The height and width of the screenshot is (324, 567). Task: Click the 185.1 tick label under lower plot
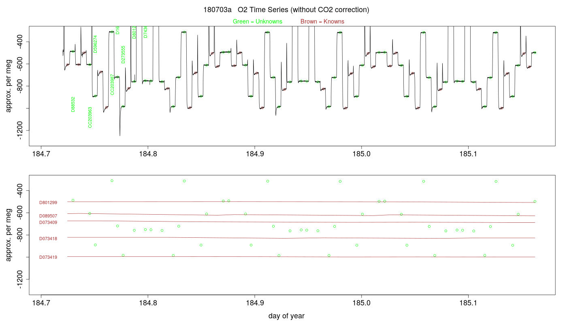click(468, 303)
